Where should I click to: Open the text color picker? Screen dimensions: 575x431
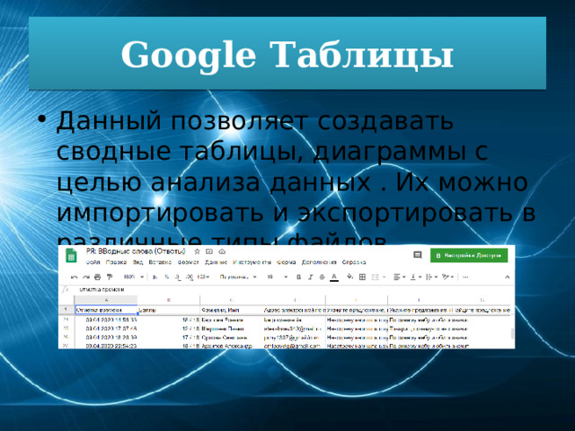coord(334,277)
